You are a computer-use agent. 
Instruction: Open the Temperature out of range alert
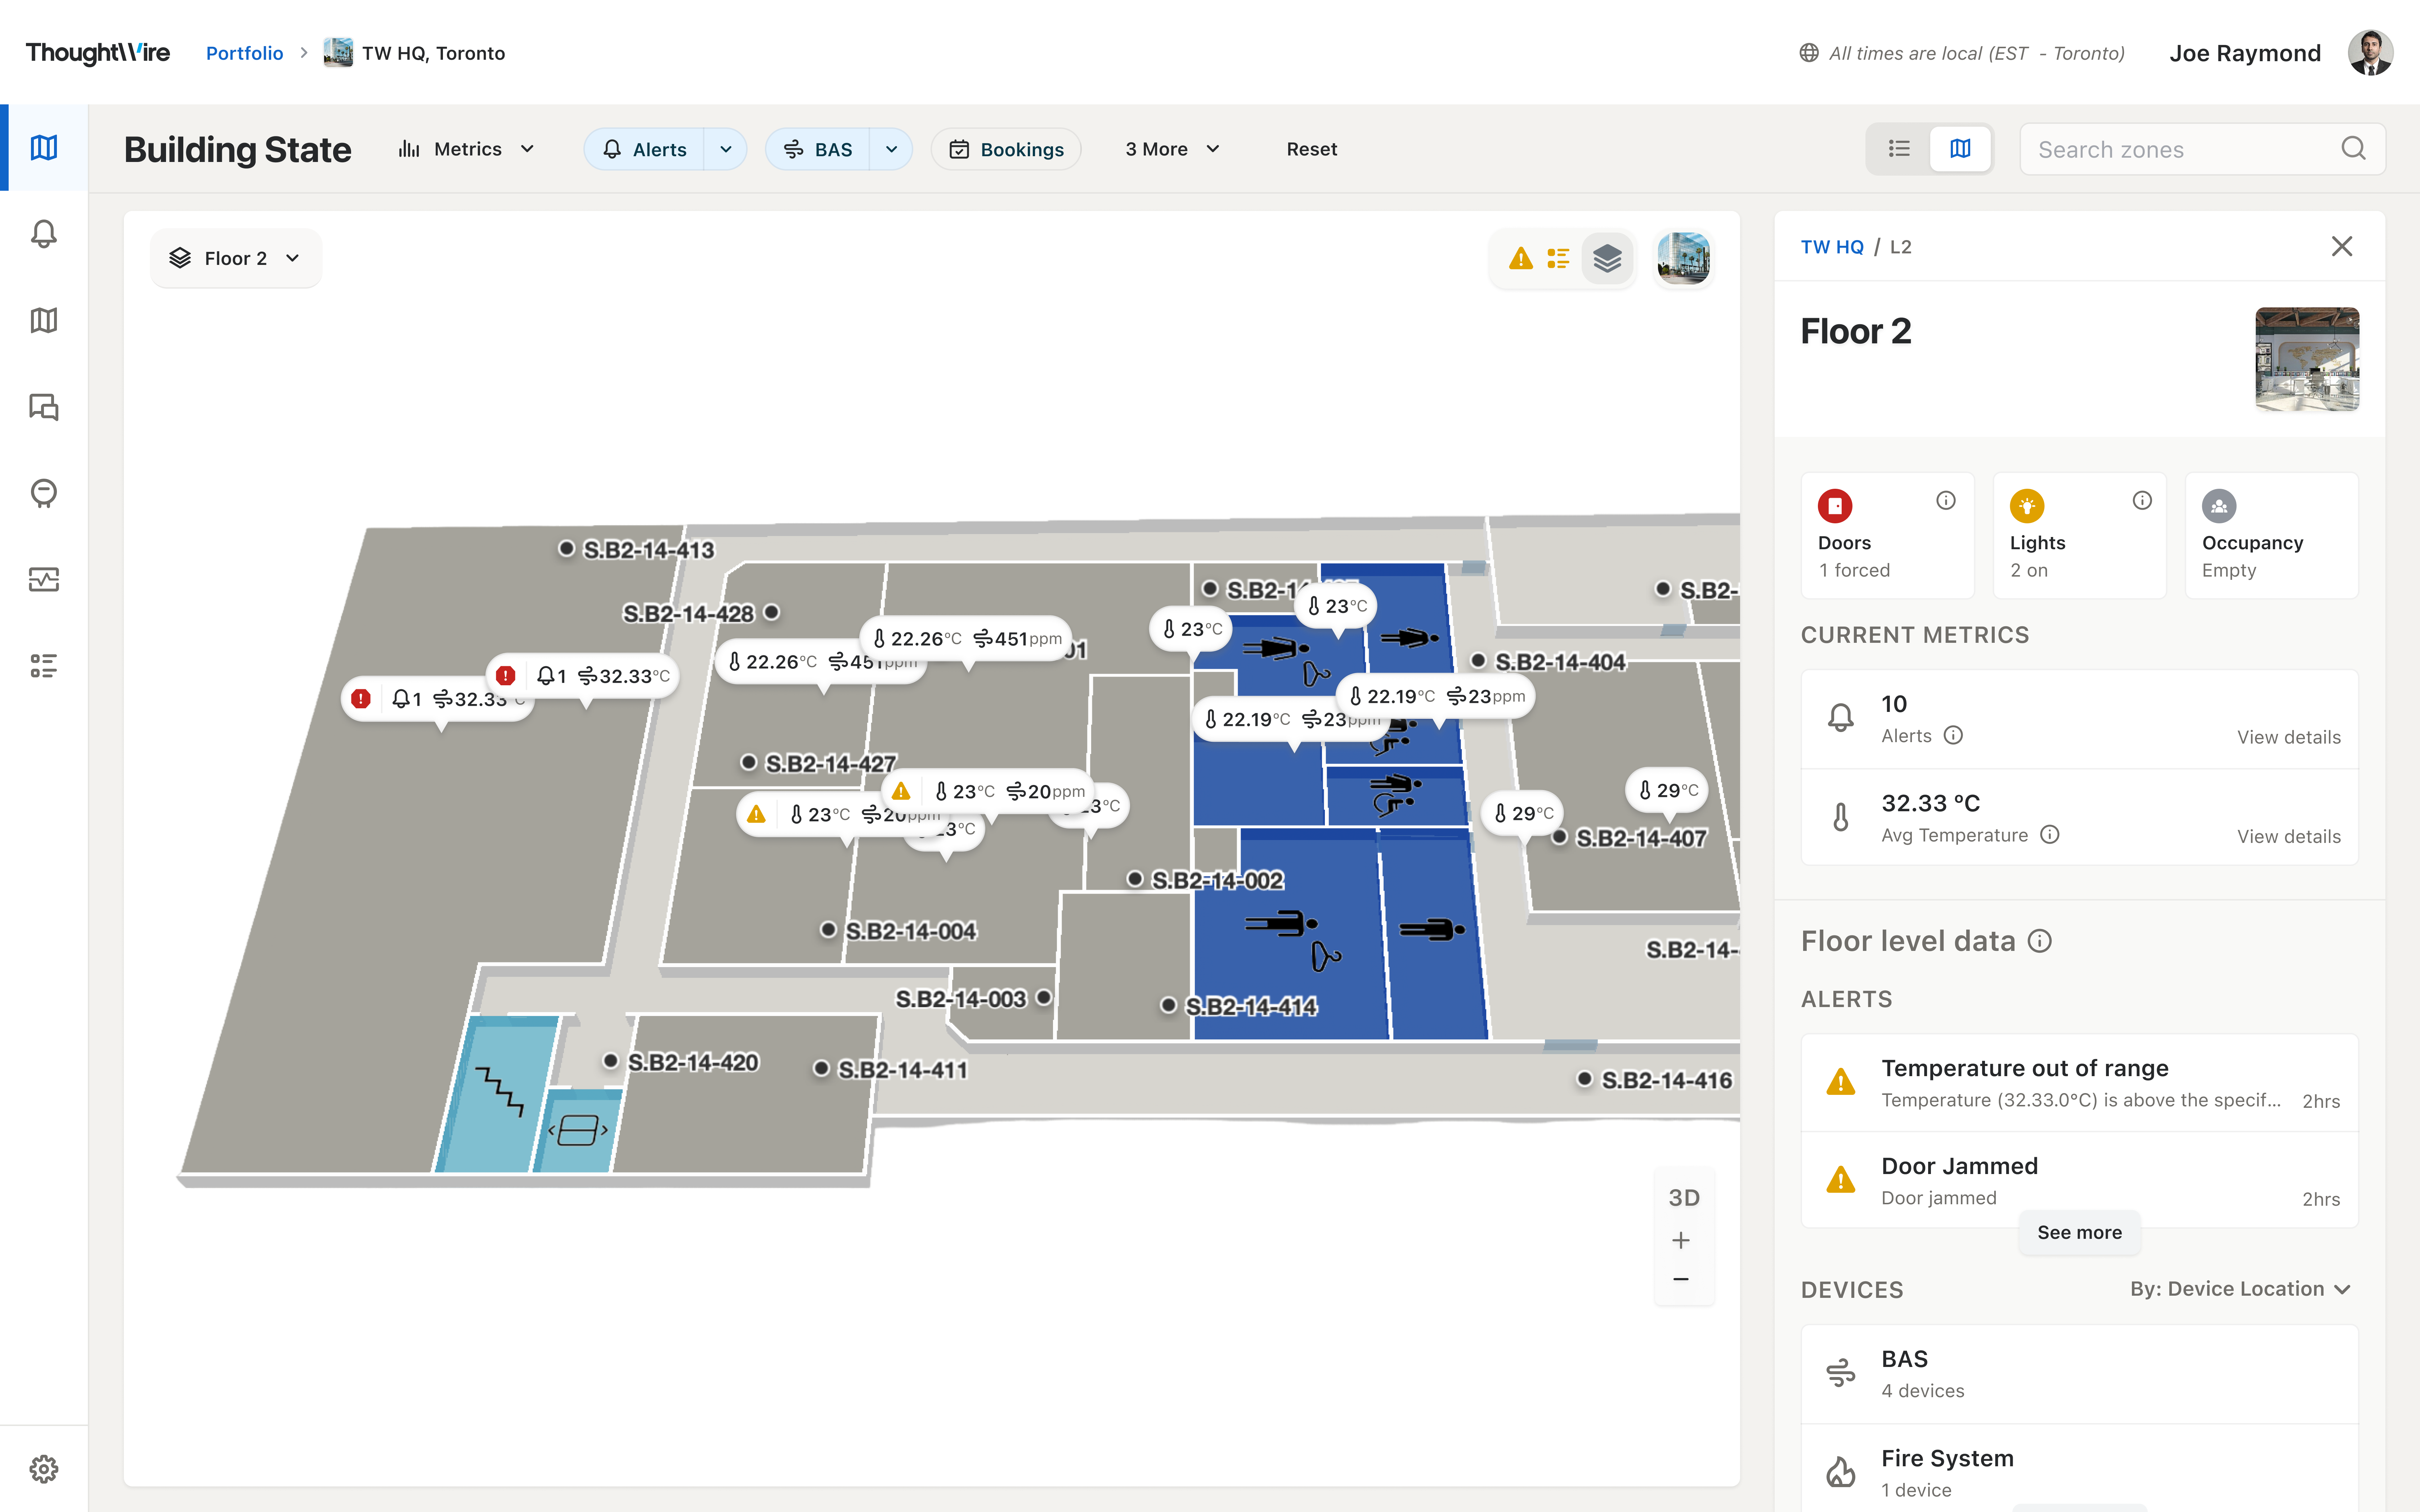2079,1083
